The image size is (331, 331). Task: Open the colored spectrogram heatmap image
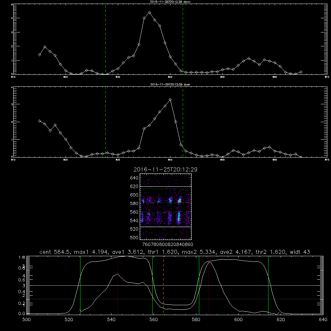(166, 207)
